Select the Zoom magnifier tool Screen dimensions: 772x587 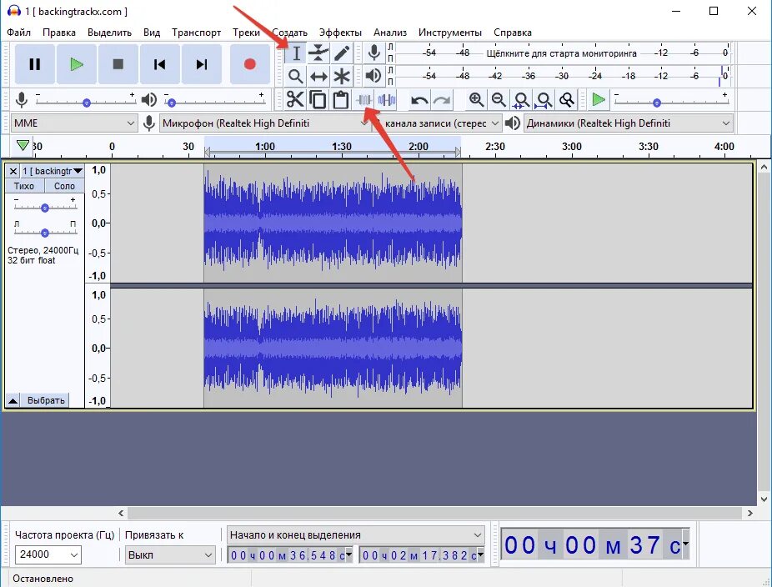click(295, 76)
